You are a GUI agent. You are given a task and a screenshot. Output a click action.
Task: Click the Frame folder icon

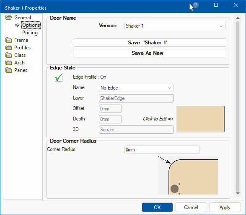click(9, 40)
